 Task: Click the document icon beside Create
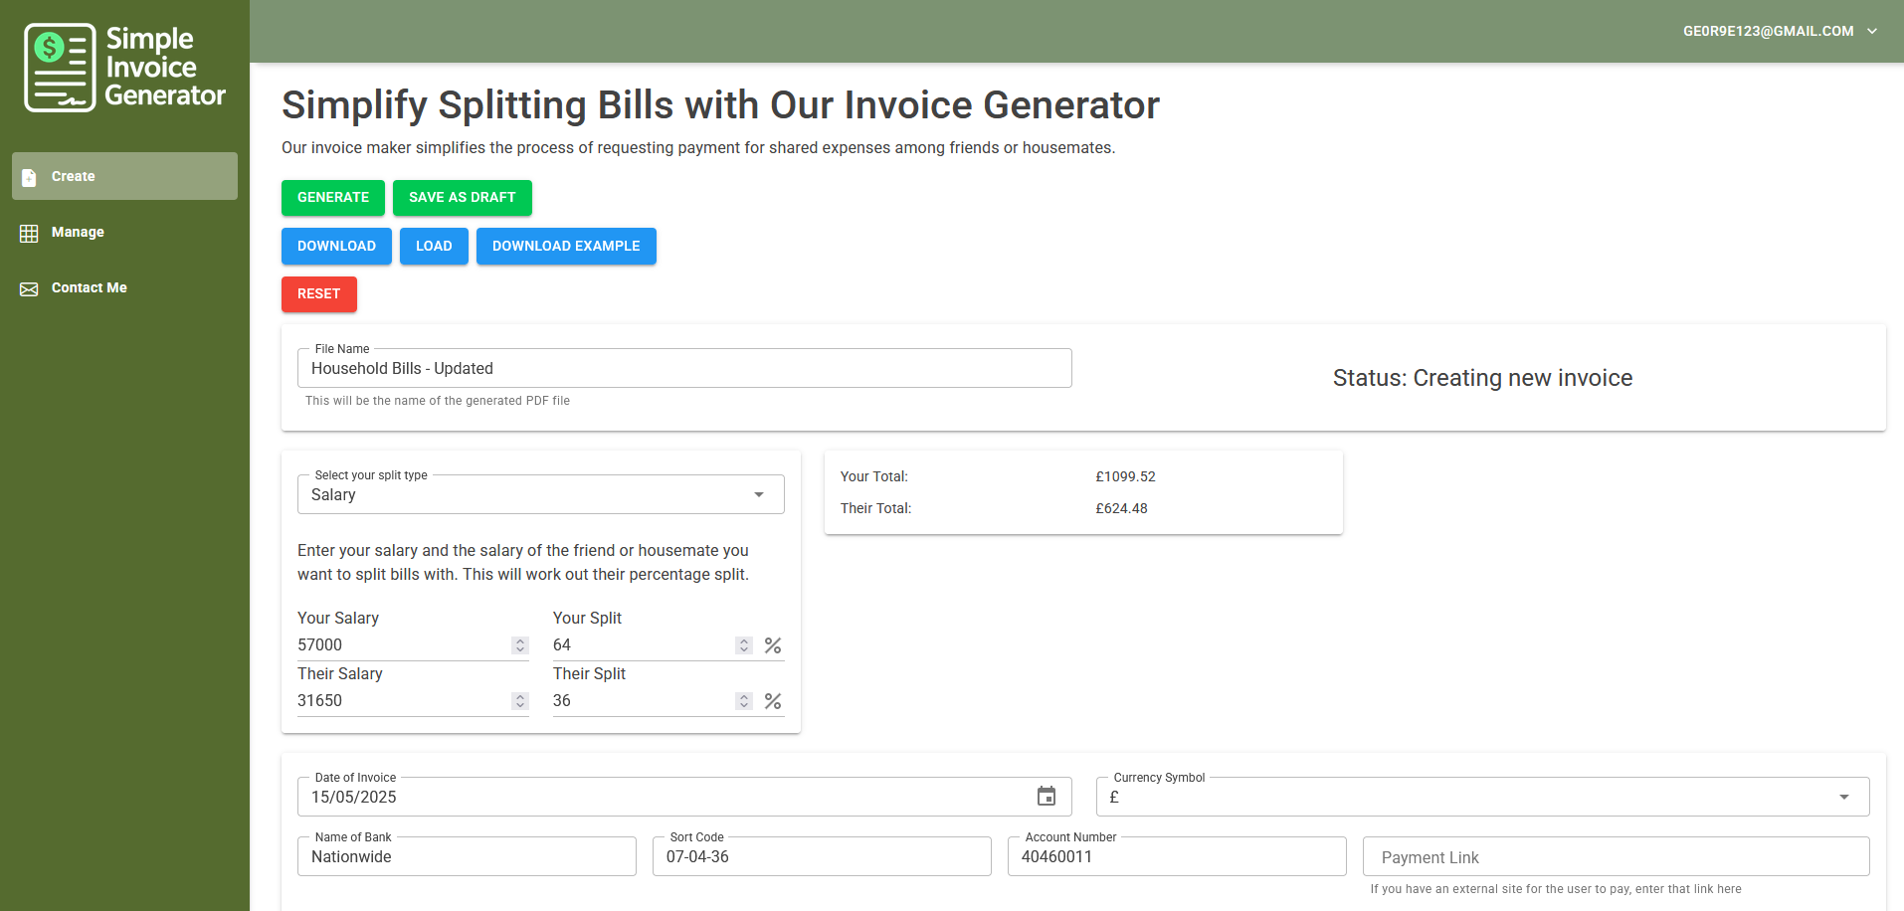tap(29, 175)
